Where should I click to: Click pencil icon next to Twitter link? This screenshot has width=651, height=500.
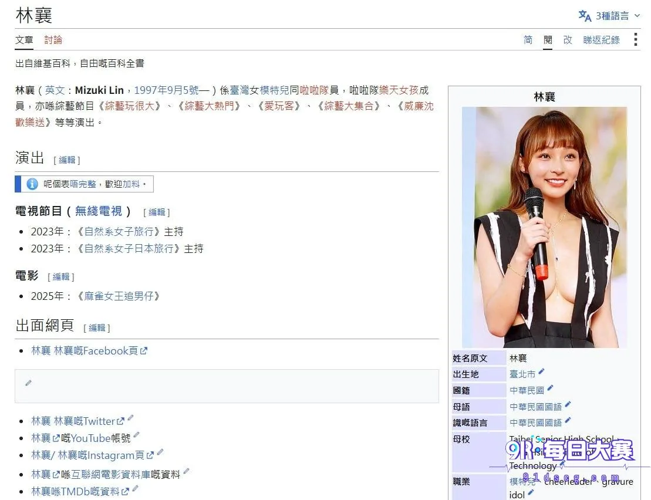[x=130, y=418]
